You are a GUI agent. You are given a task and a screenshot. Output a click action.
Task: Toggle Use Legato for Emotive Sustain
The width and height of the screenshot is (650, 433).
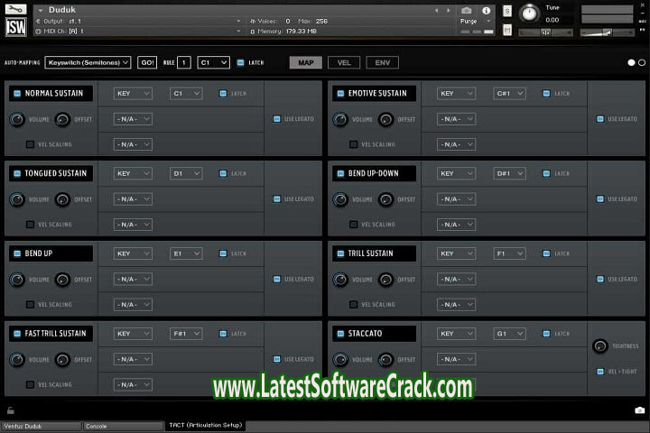point(599,119)
